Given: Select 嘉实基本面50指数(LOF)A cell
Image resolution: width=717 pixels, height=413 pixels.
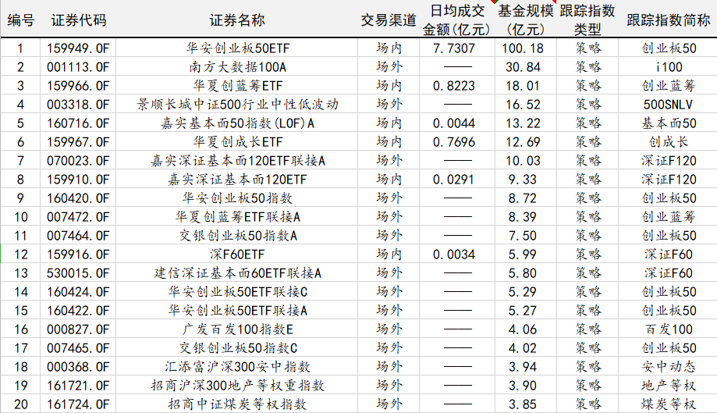Looking at the screenshot, I should point(237,123).
